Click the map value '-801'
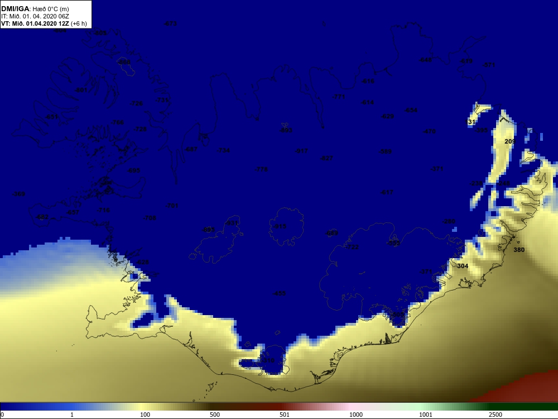Viewport: 558px width, 419px height. [x=81, y=90]
